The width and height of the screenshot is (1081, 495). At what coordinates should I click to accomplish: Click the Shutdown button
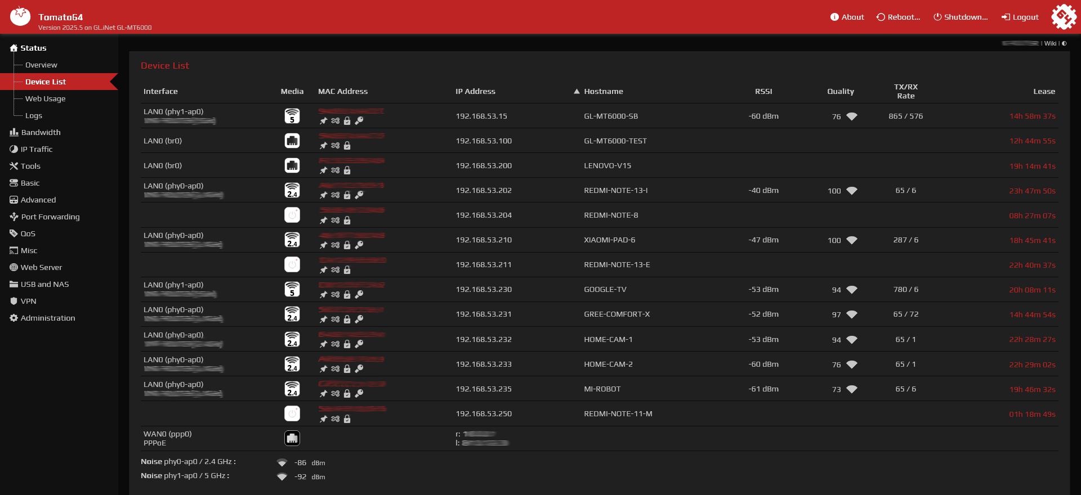pyautogui.click(x=961, y=17)
